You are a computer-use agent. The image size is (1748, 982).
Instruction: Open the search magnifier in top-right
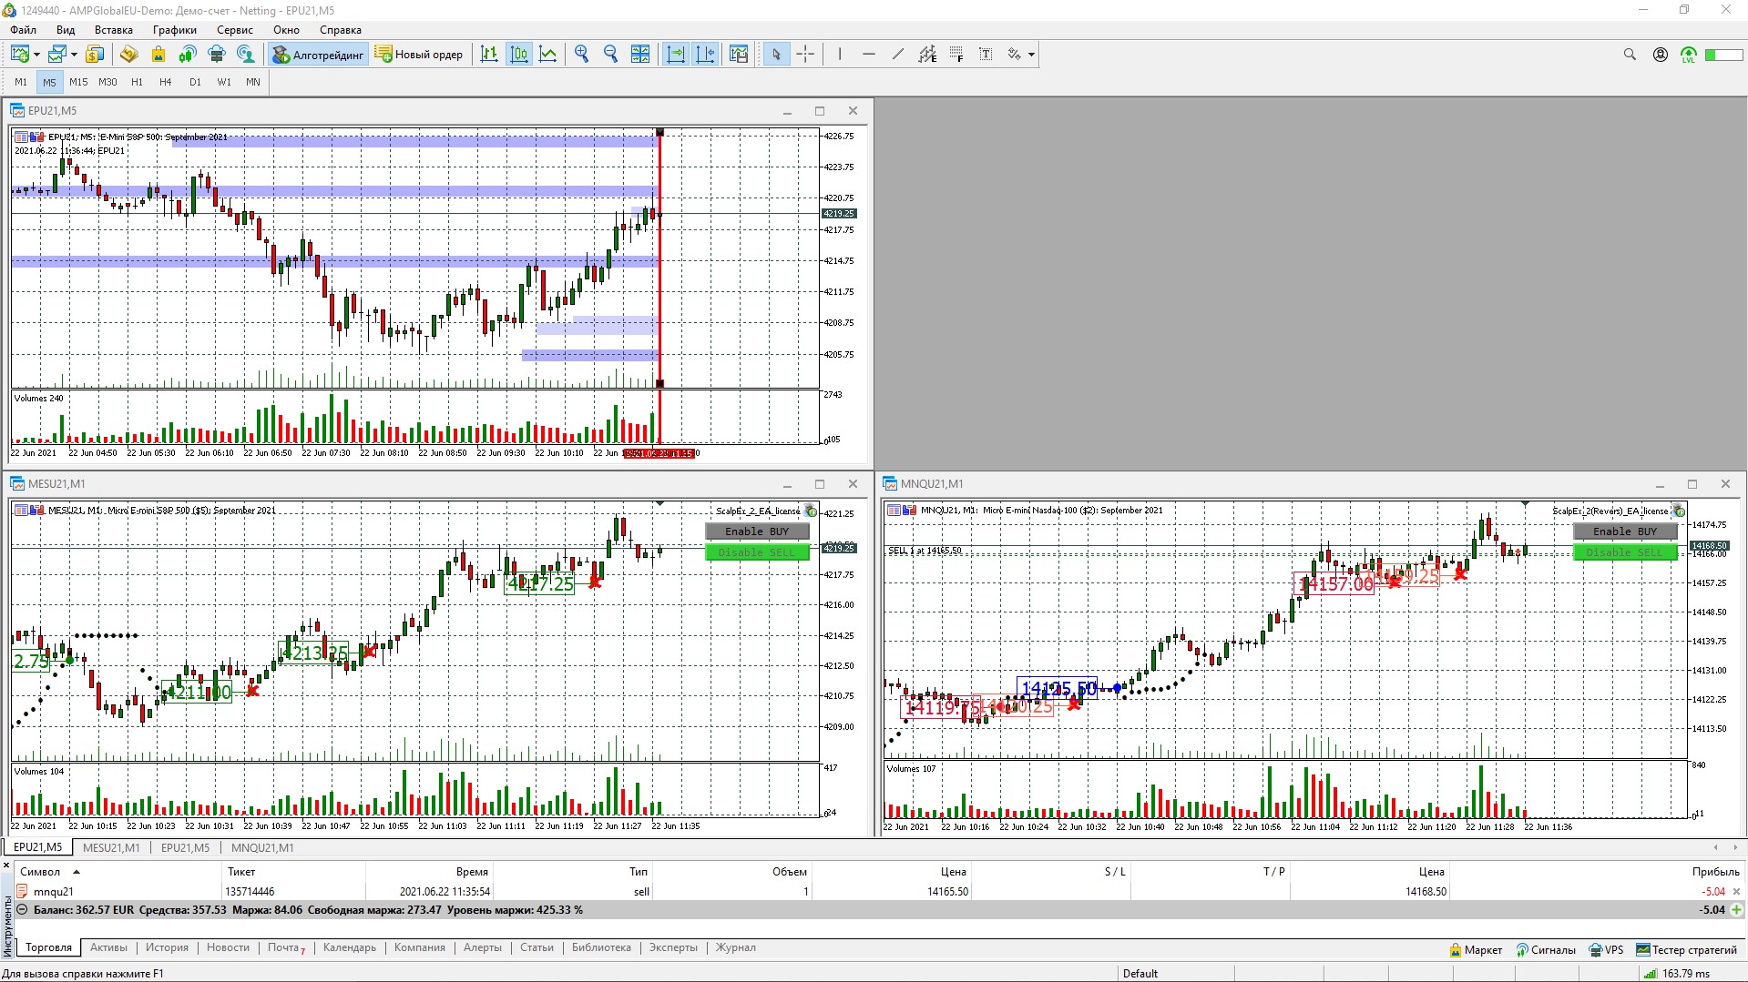pyautogui.click(x=1630, y=55)
